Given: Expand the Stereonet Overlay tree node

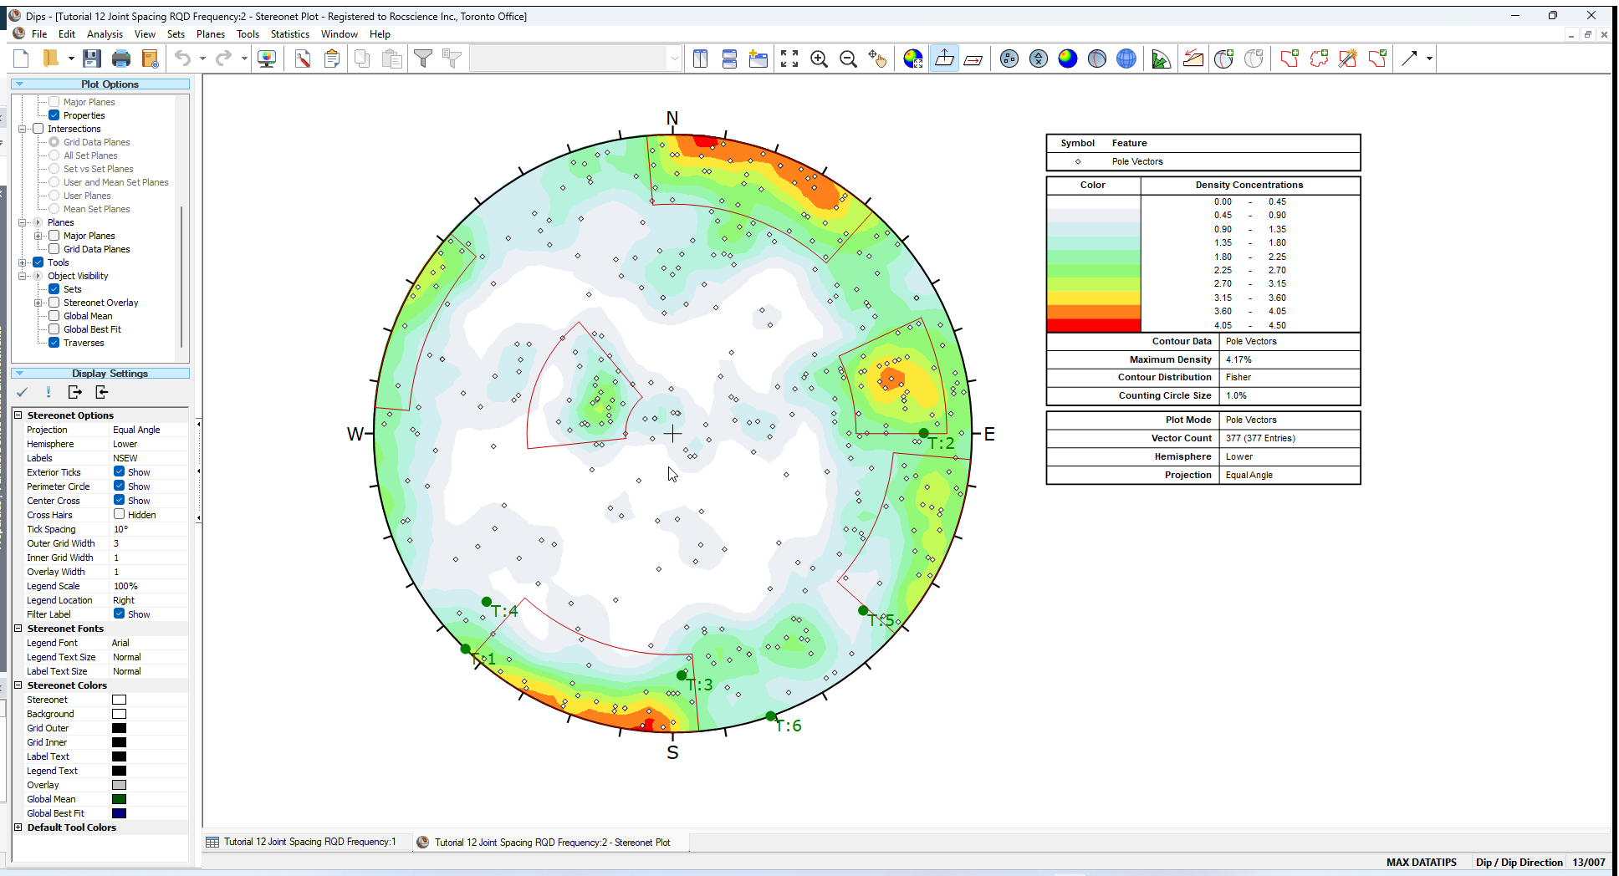Looking at the screenshot, I should 38,303.
